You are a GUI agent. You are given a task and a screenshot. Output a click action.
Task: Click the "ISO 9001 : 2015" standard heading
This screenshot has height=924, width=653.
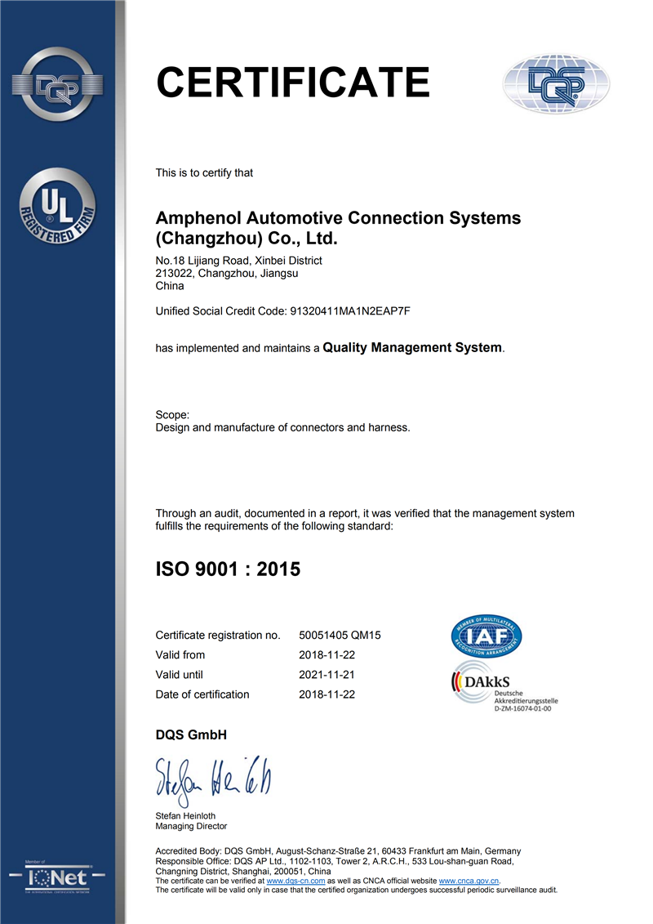tap(228, 569)
